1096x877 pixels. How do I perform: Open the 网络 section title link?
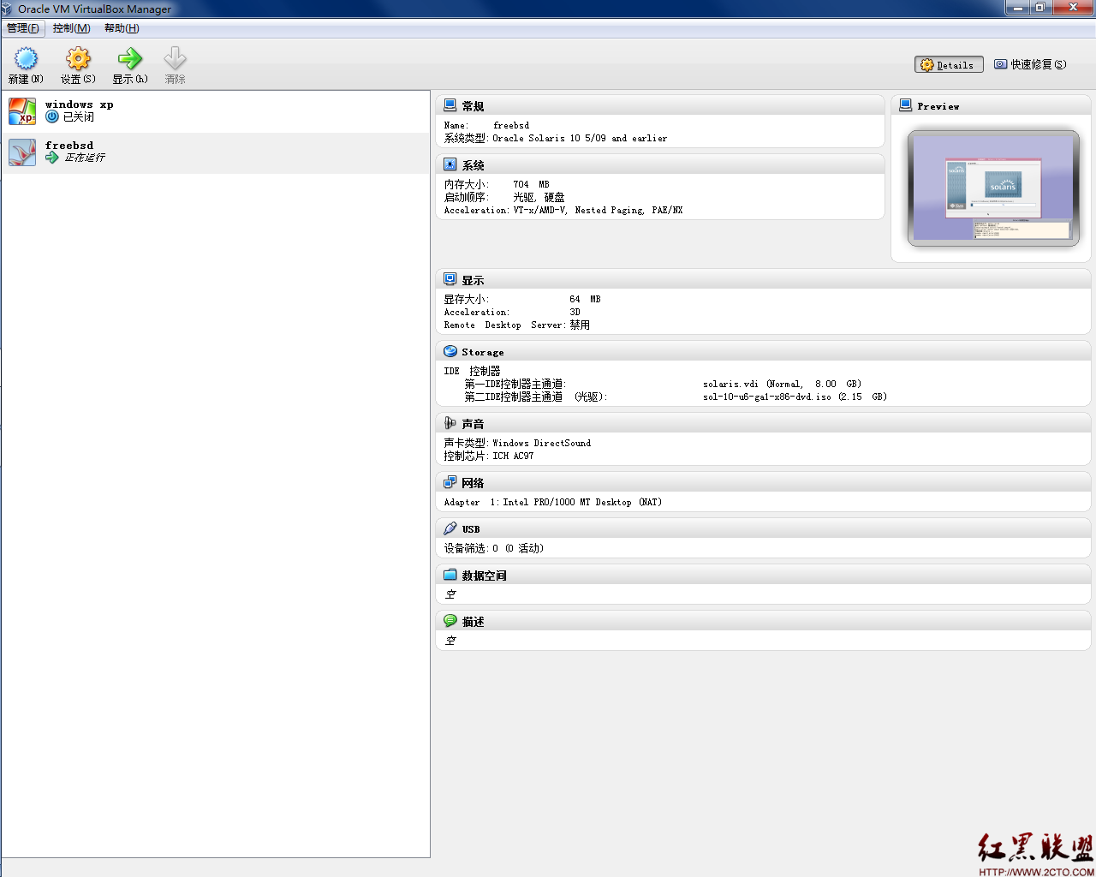(473, 483)
